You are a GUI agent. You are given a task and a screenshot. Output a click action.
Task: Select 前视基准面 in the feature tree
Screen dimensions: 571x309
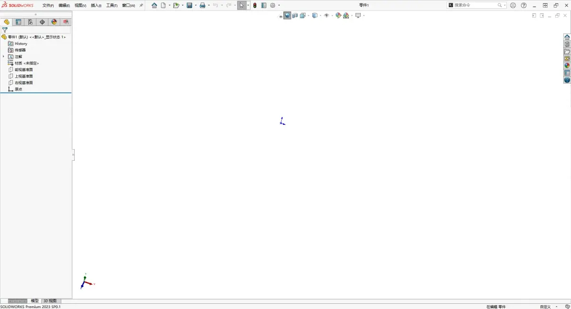click(x=23, y=69)
